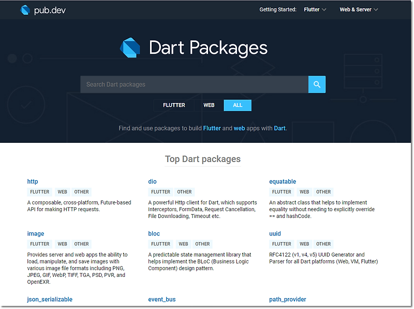This screenshot has width=414, height=309.
Task: Click the OTHER tag under dio
Action: click(x=184, y=192)
